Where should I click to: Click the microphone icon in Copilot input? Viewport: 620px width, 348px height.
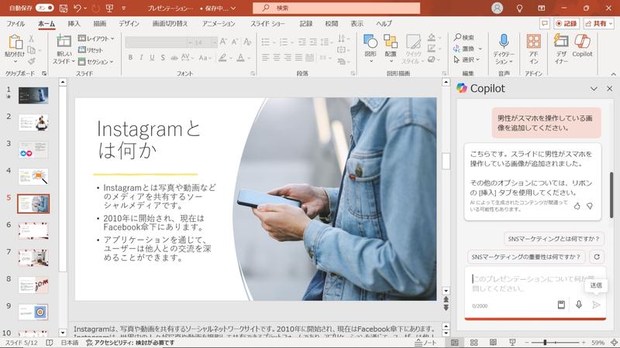(579, 305)
